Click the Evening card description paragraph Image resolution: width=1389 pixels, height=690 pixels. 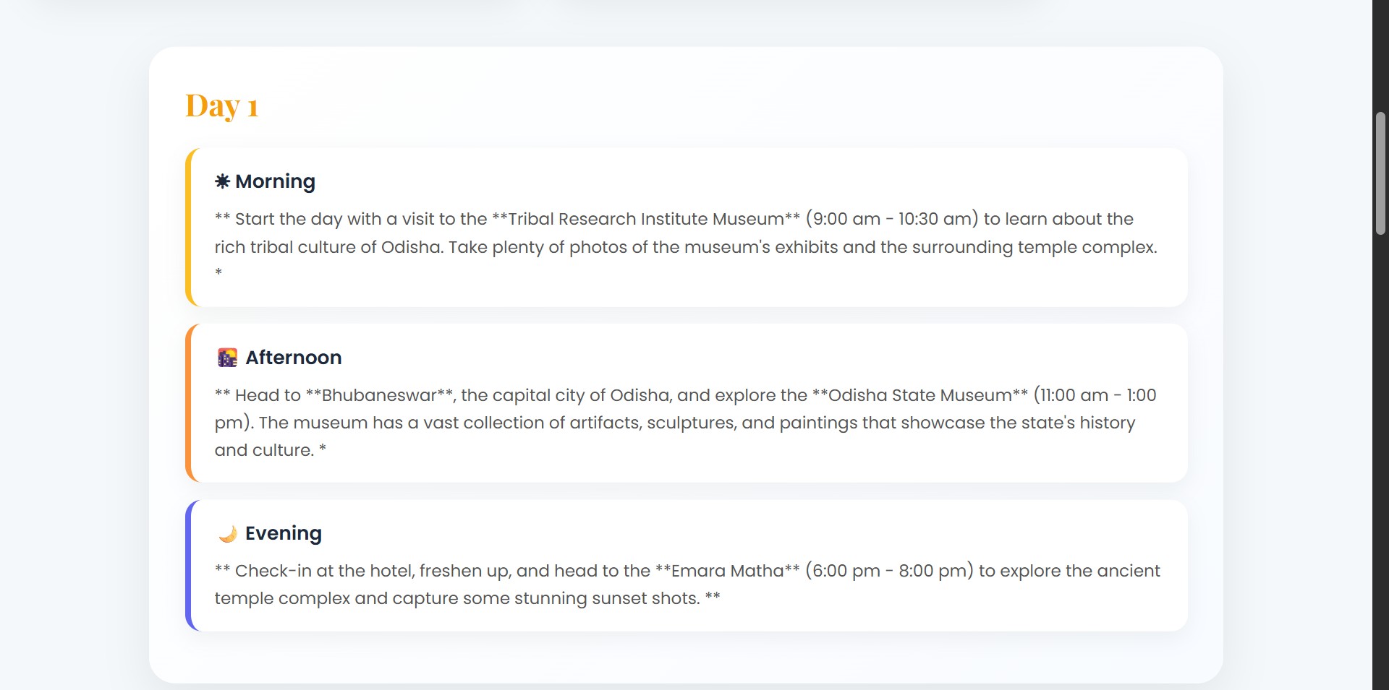coord(687,585)
